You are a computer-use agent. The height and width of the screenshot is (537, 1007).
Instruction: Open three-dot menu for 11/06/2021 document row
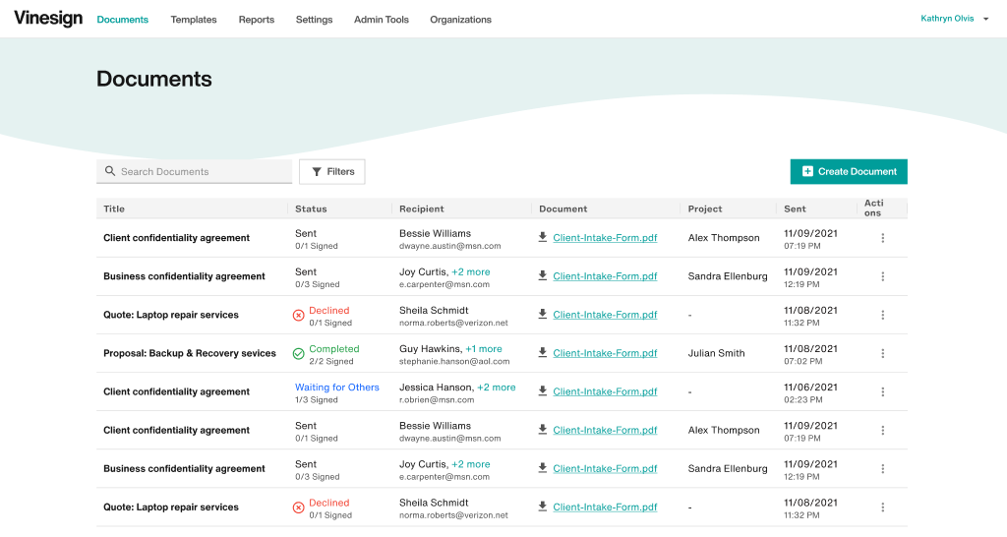882,391
